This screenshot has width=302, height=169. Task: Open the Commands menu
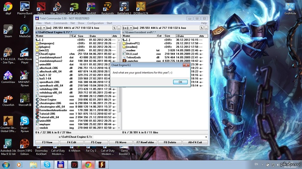click(x=60, y=23)
